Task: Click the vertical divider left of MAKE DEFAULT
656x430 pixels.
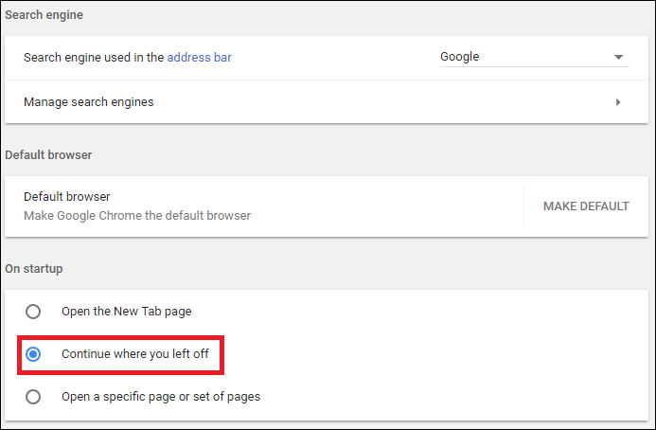Action: [x=523, y=206]
